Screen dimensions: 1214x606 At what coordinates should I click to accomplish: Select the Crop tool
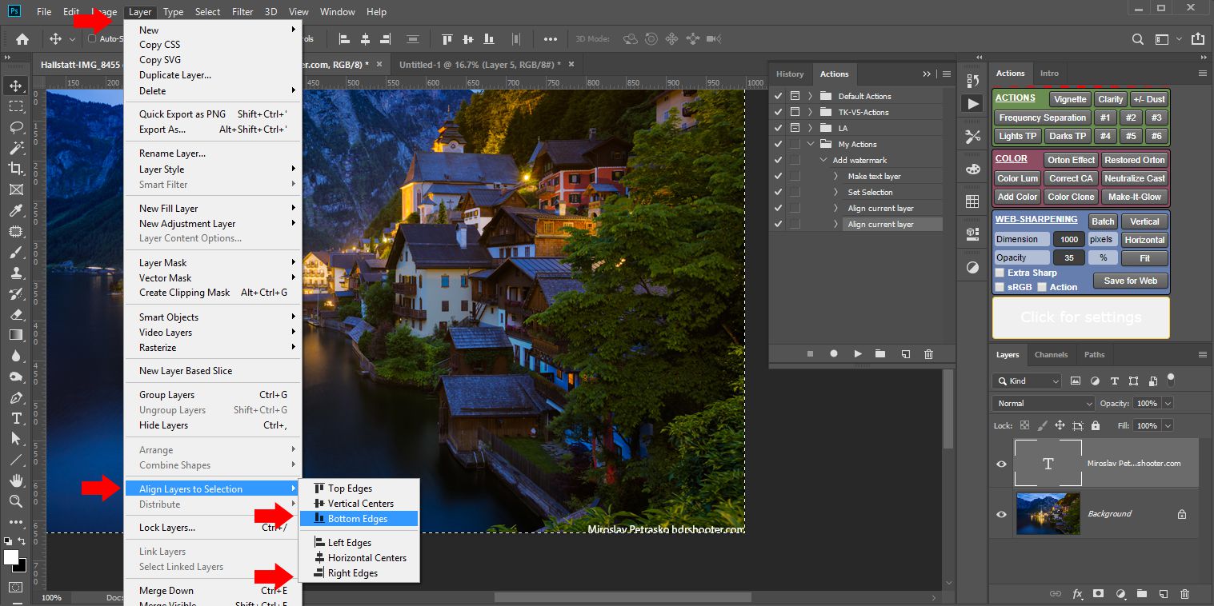coord(17,169)
